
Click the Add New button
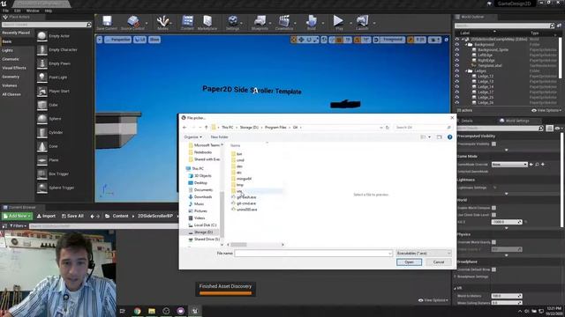click(x=17, y=216)
